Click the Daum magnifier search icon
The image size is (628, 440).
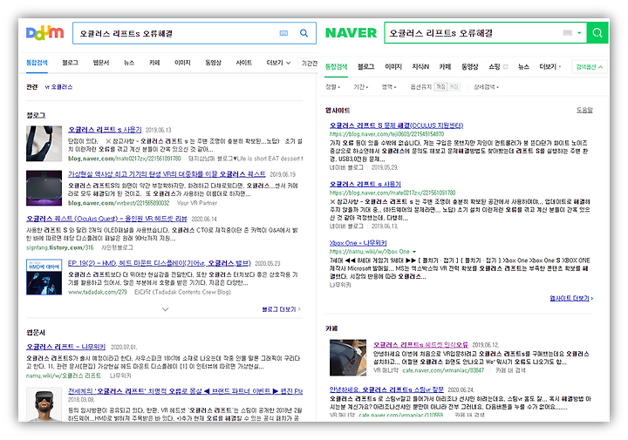(x=304, y=33)
